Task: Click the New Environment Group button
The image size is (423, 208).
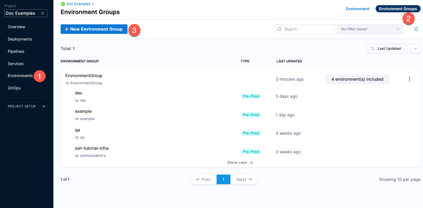Action: [x=94, y=29]
